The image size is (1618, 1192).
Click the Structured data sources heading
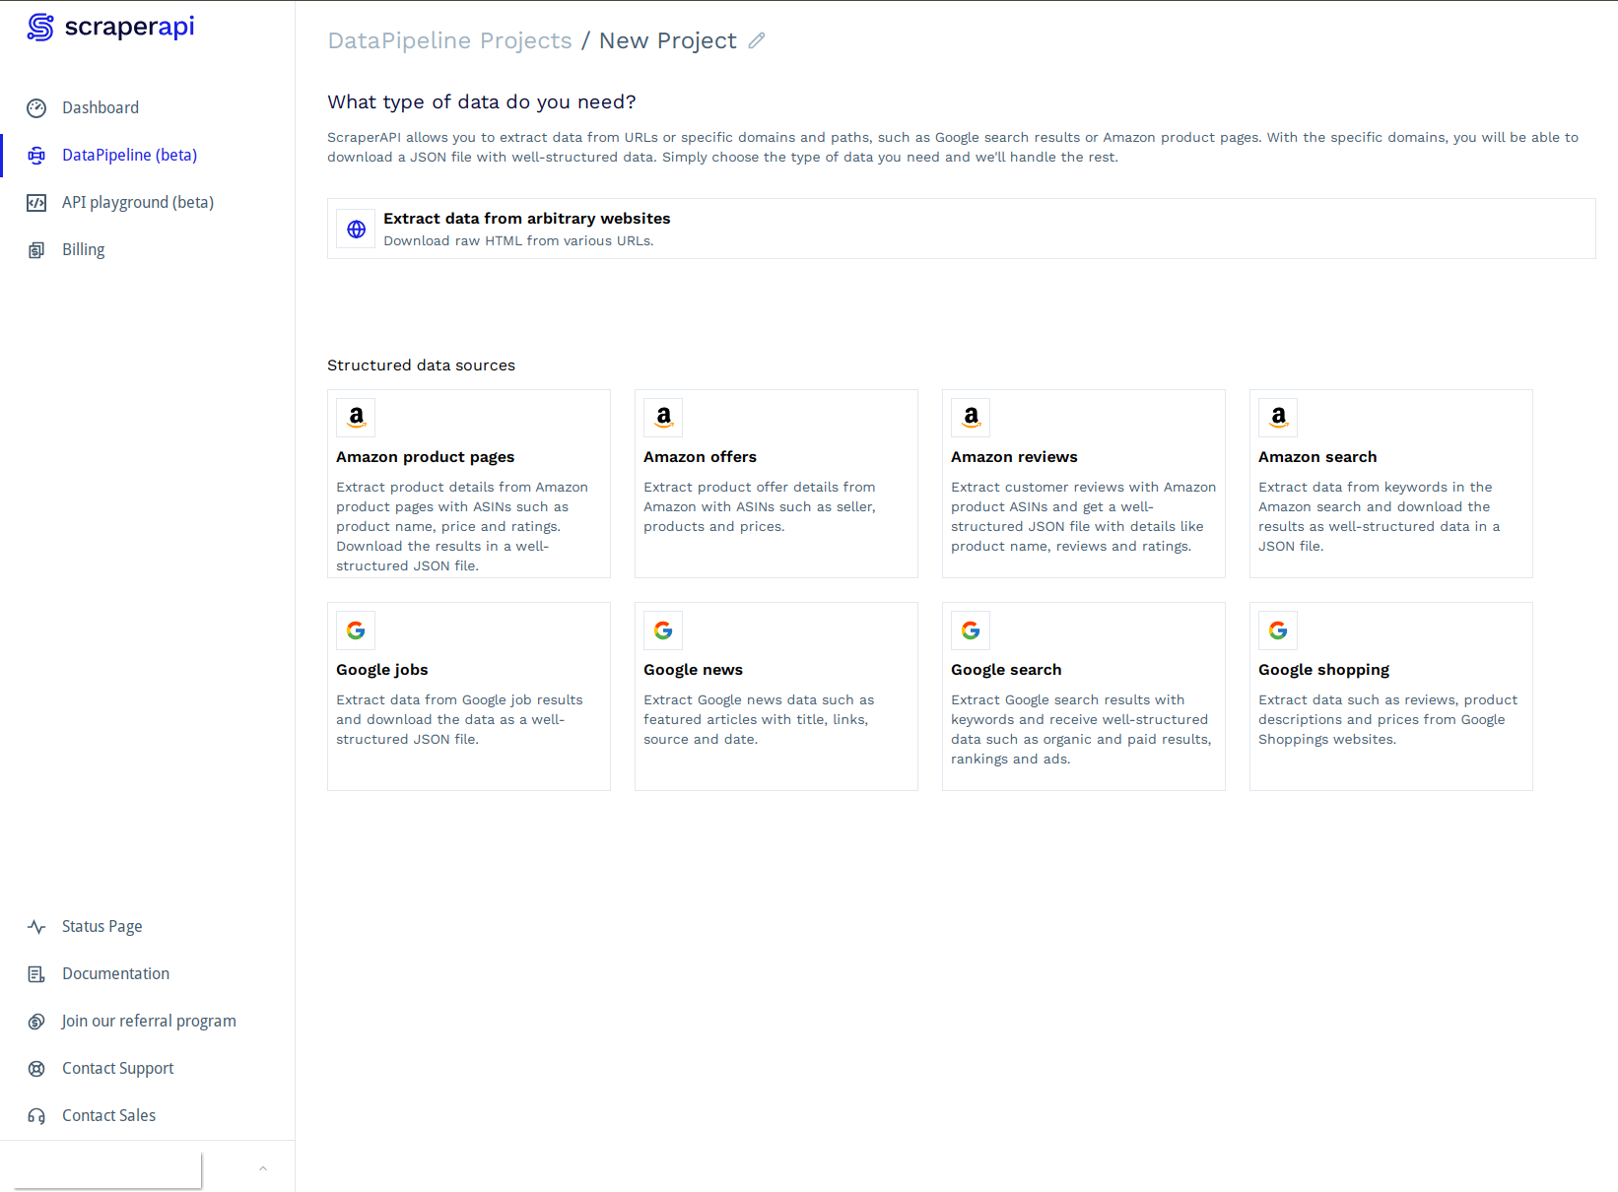point(421,365)
